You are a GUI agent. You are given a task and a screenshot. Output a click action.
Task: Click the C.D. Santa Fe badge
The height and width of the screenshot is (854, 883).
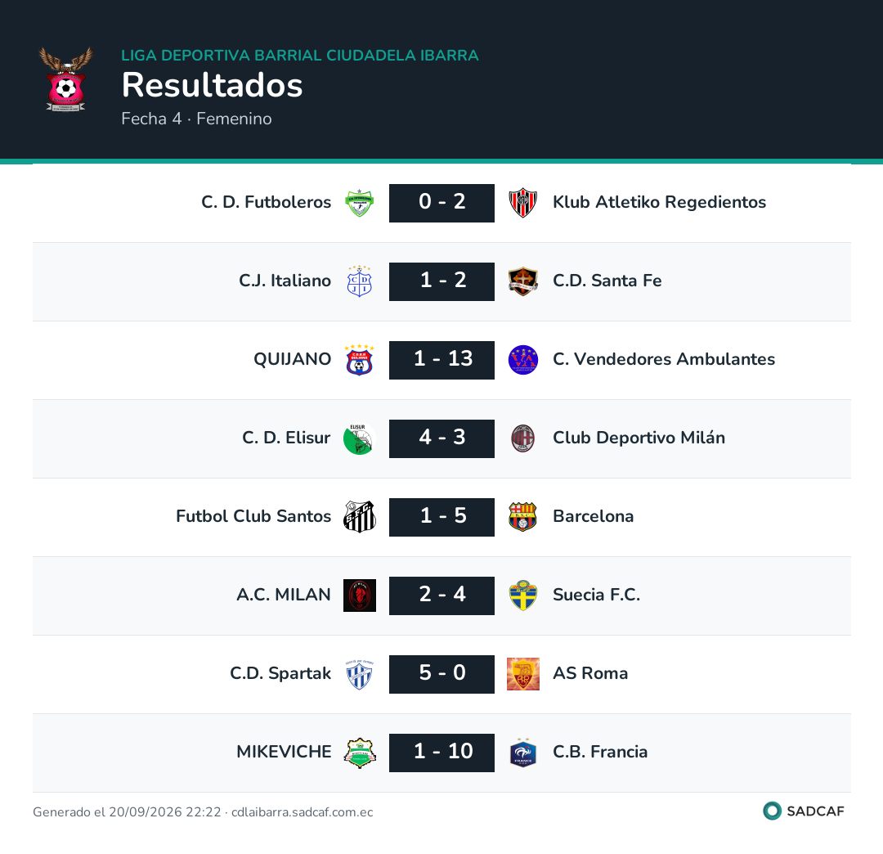(523, 281)
